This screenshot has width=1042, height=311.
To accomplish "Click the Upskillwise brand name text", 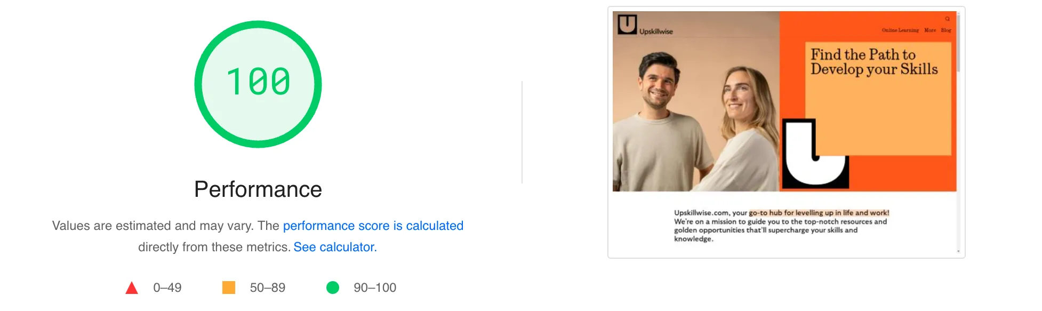I will tap(656, 31).
